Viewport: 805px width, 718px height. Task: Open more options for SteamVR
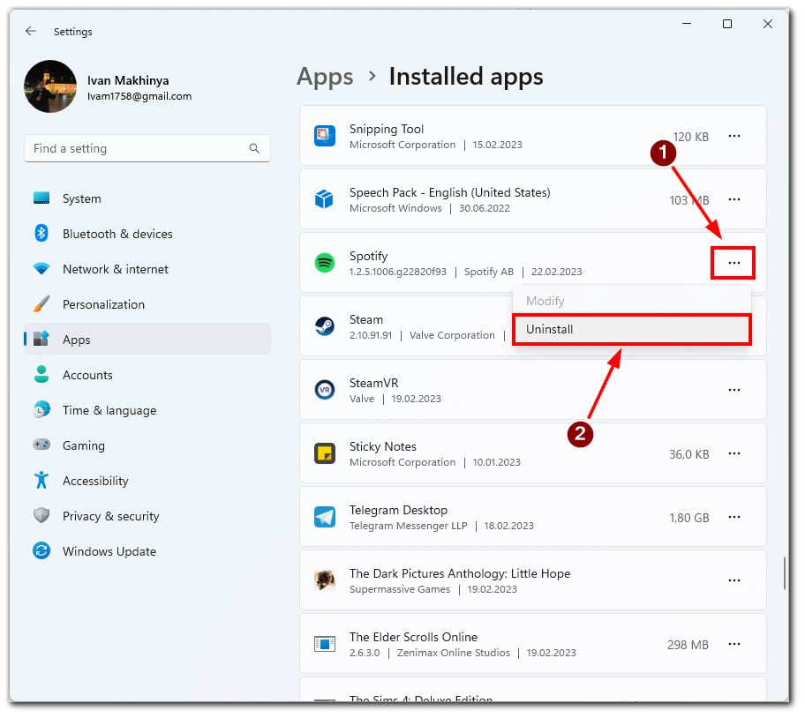pyautogui.click(x=735, y=391)
